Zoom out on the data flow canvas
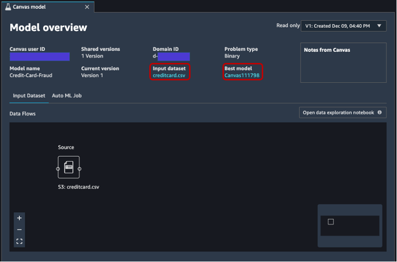The width and height of the screenshot is (397, 262). click(x=19, y=230)
